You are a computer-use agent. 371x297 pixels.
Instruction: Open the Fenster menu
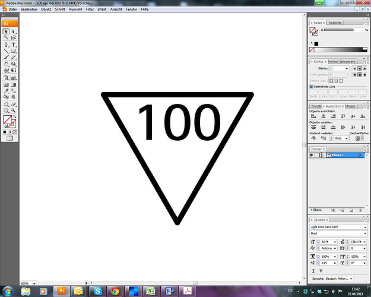point(132,10)
